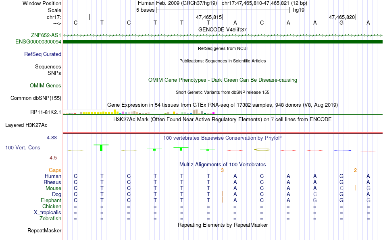
Task: Click the pale C in the Mouse row
Action: [x=341, y=188]
